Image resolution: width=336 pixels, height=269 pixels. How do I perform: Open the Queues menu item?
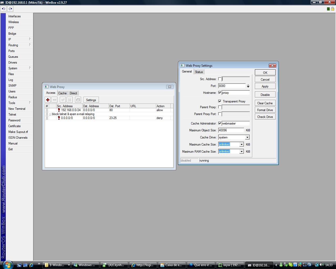[x=20, y=57]
